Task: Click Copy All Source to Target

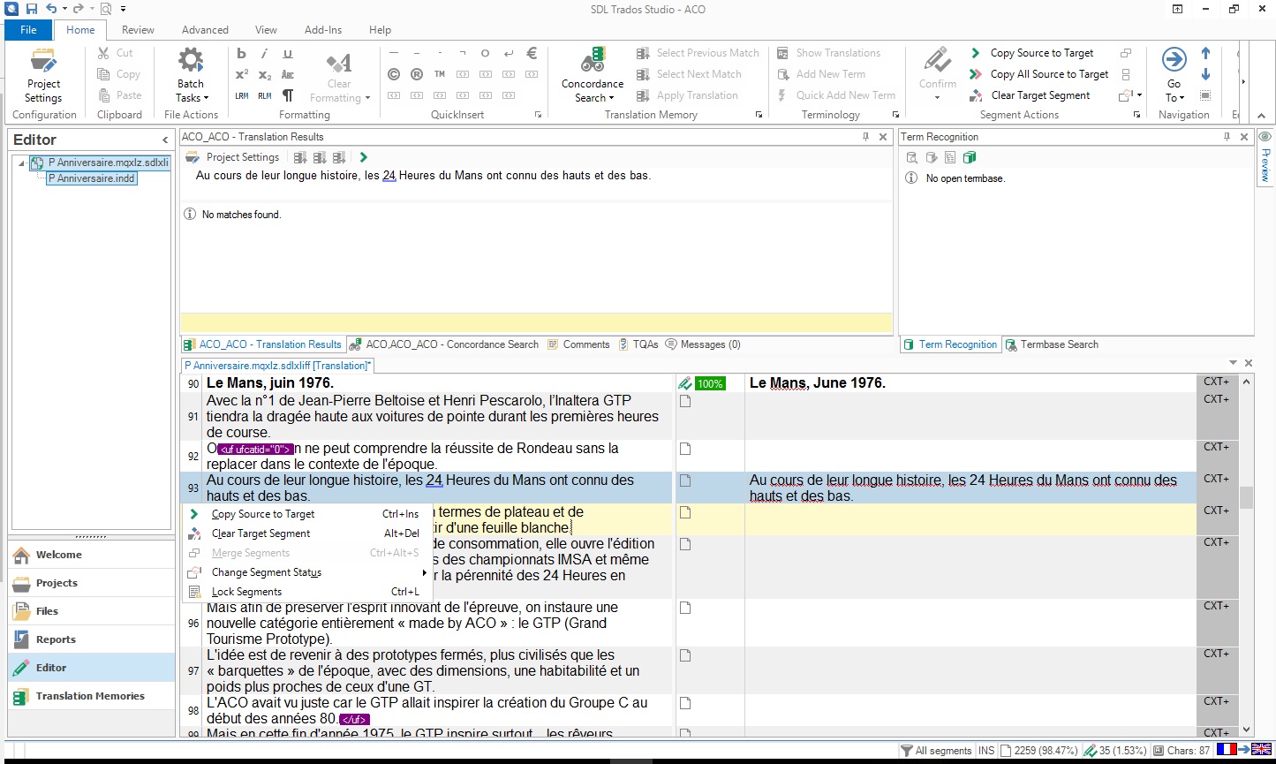Action: click(1039, 74)
